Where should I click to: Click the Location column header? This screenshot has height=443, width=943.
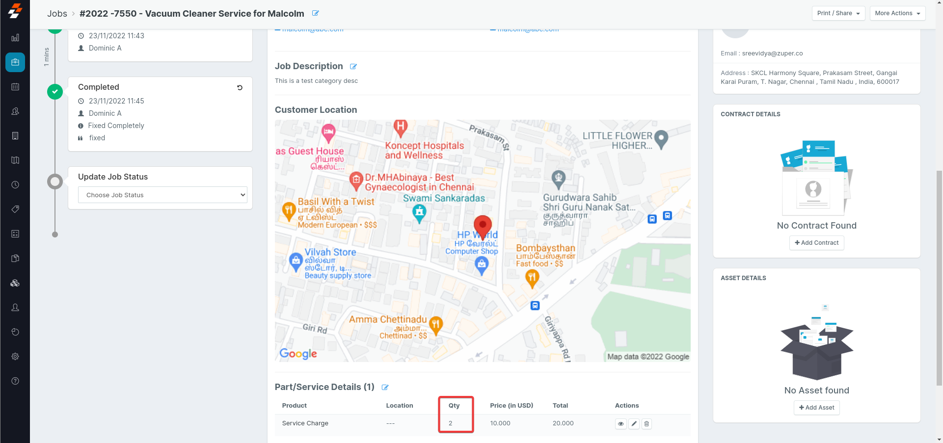pos(400,406)
